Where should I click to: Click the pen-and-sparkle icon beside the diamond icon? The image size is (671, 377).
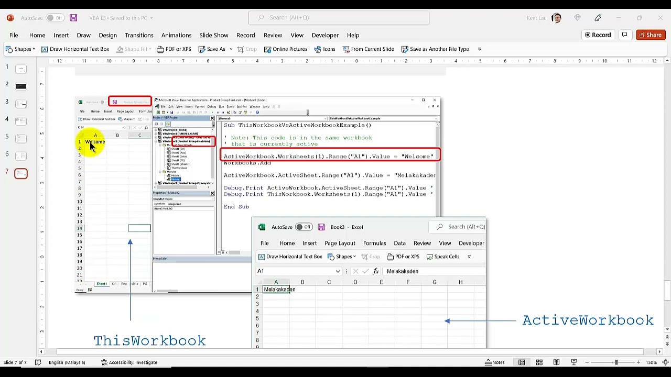598,18
